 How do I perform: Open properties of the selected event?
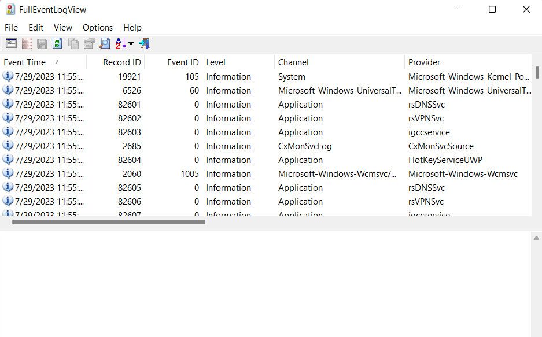(x=10, y=43)
